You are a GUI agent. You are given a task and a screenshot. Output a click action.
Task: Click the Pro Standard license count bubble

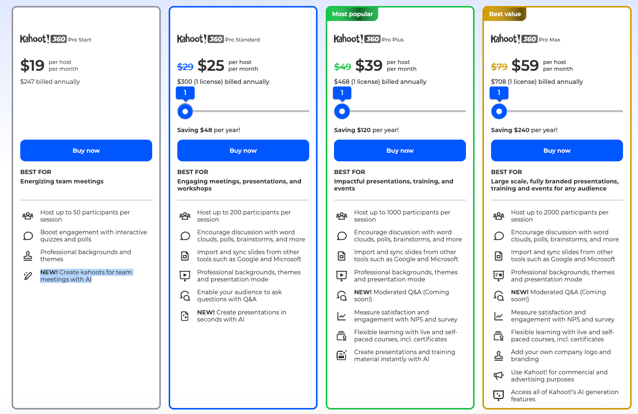point(185,93)
